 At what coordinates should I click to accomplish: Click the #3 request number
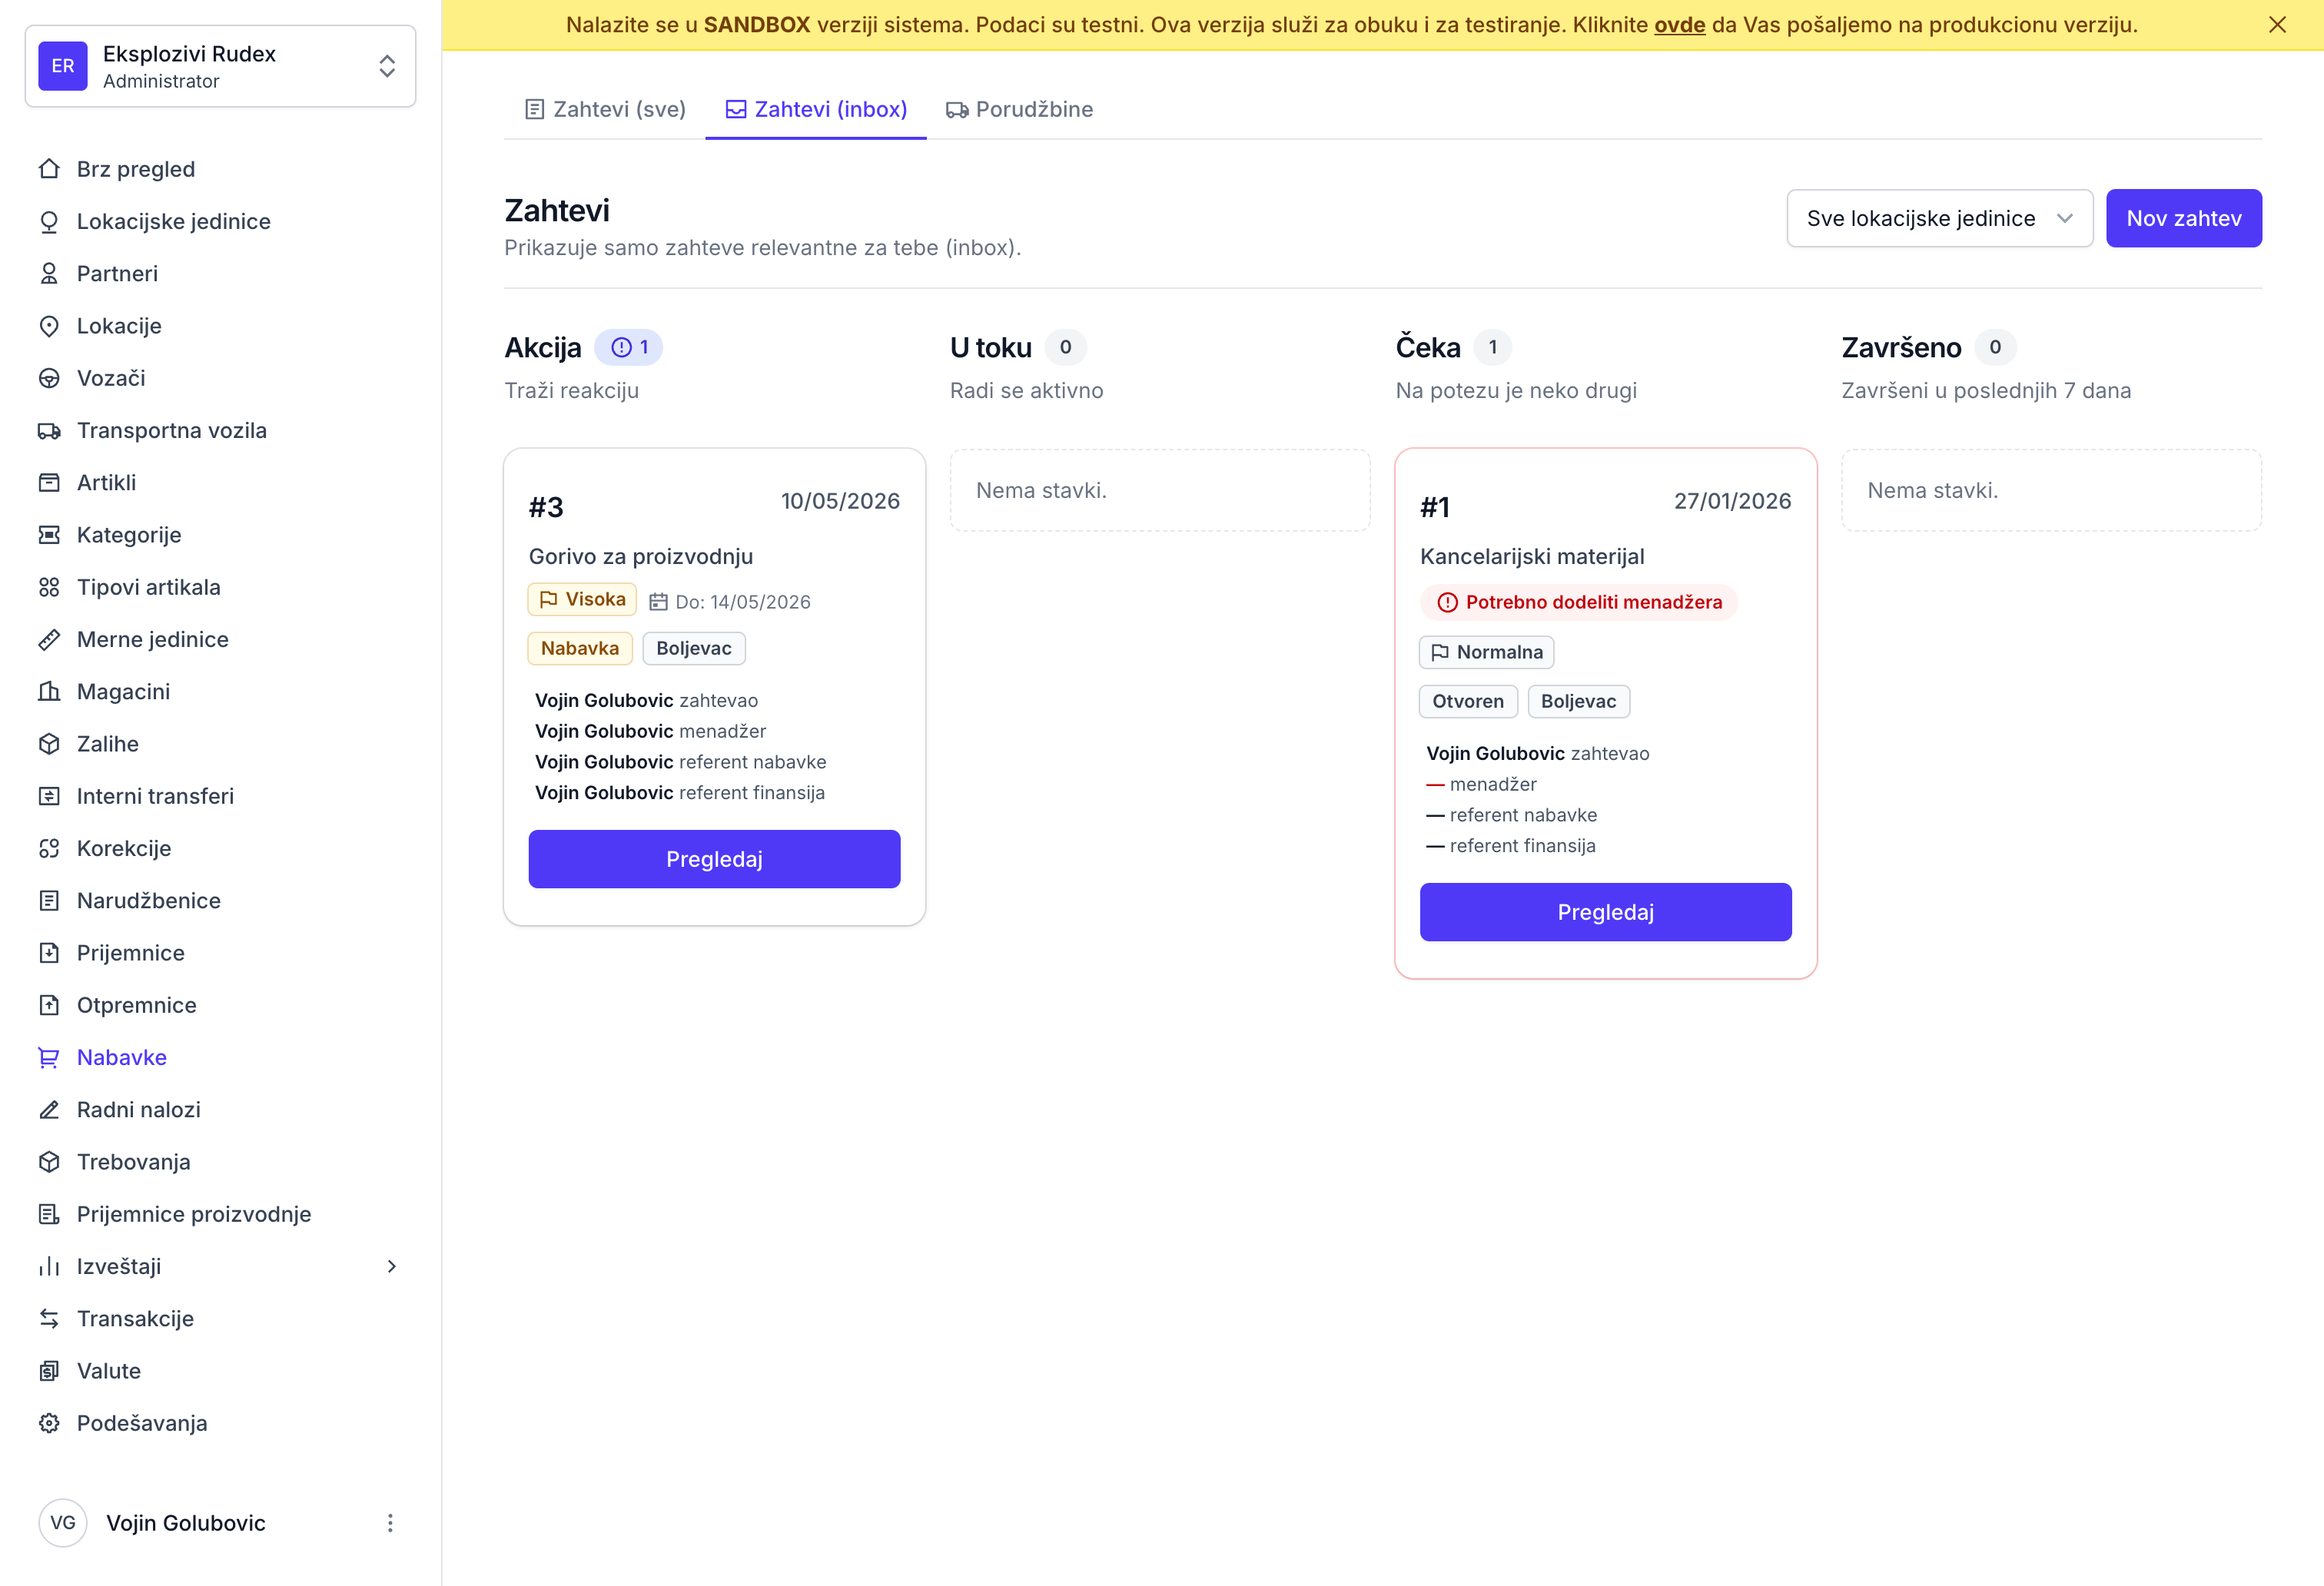pyautogui.click(x=546, y=507)
